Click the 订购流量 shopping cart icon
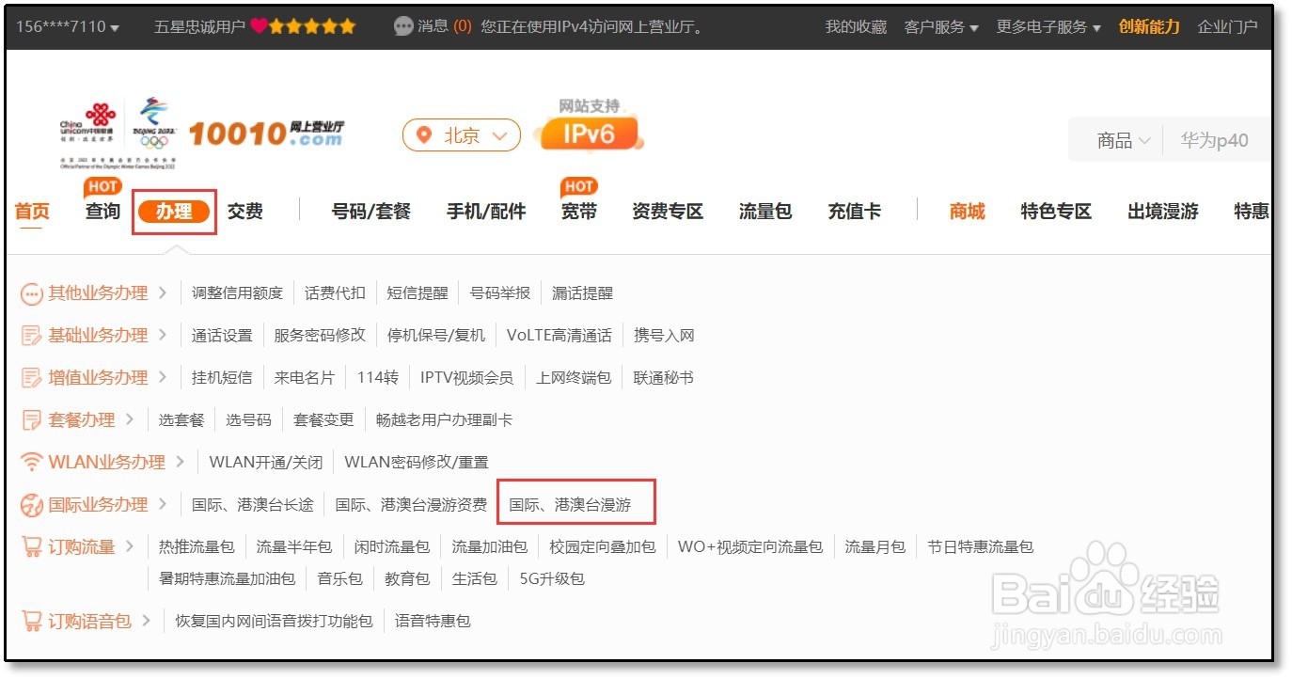 (x=30, y=545)
